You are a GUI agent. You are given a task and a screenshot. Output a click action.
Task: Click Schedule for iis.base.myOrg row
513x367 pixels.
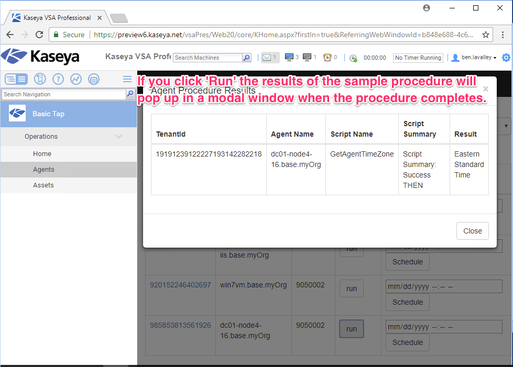pos(408,262)
